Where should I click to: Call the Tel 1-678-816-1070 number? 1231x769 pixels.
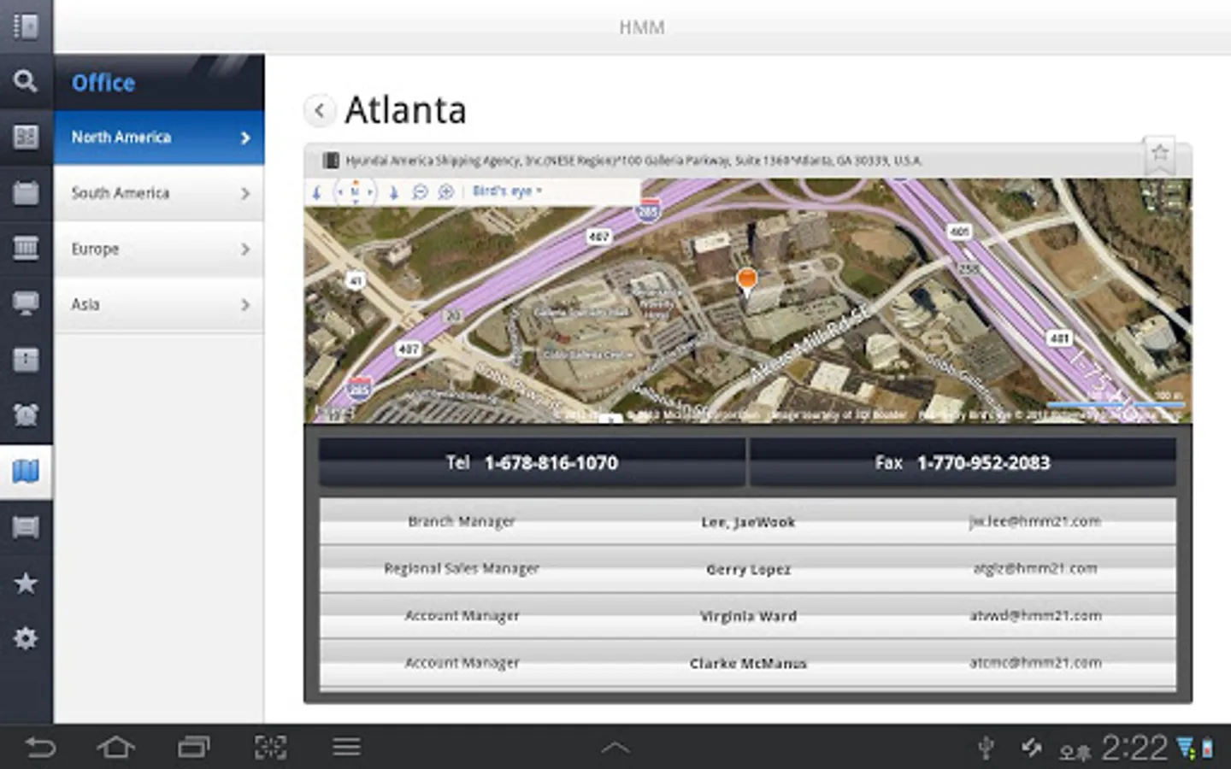(532, 463)
